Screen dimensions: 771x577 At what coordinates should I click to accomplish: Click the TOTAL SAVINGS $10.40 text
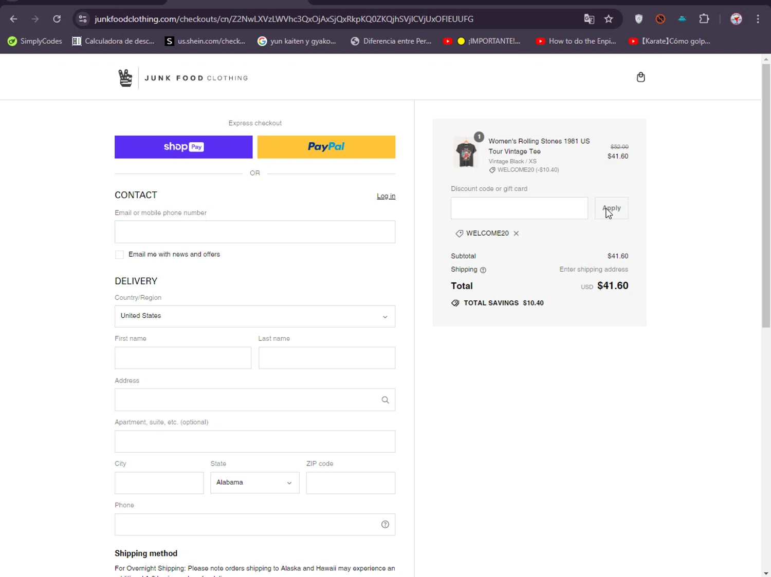point(503,303)
